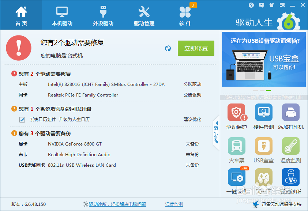Image resolution: width=308 pixels, height=211 pixels.
Task: Click the refresh rescan icon
Action: tap(168, 48)
